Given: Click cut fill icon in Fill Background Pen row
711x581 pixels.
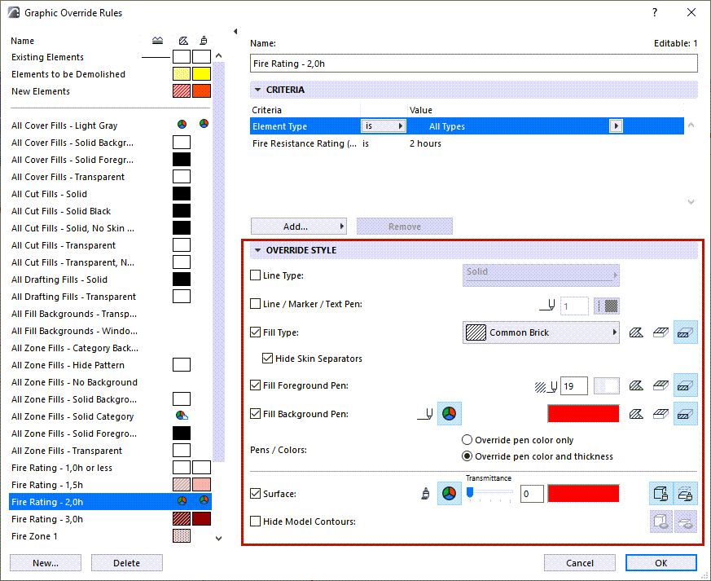Looking at the screenshot, I should pos(636,414).
